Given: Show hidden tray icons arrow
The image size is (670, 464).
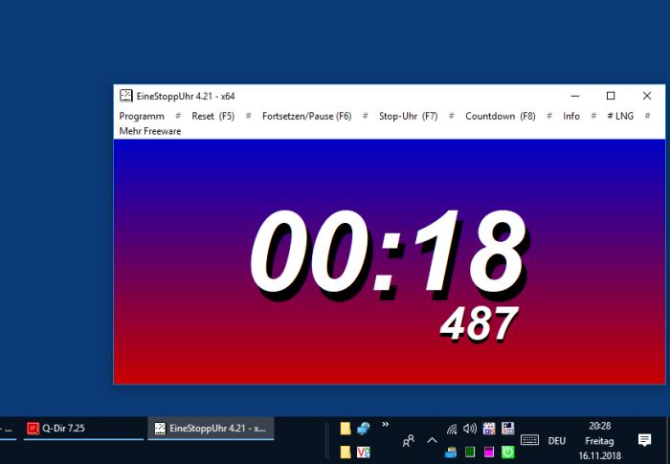Looking at the screenshot, I should (432, 440).
